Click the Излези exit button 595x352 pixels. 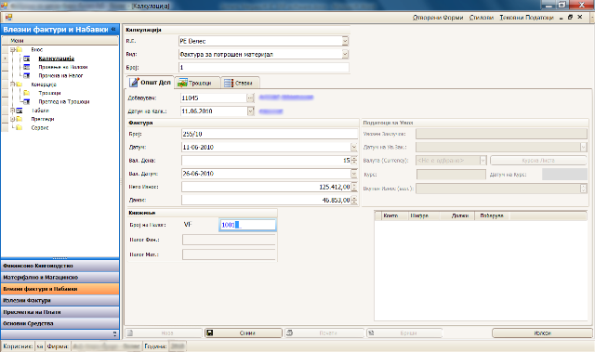[542, 333]
